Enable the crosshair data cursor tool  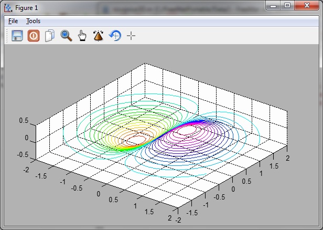point(131,36)
